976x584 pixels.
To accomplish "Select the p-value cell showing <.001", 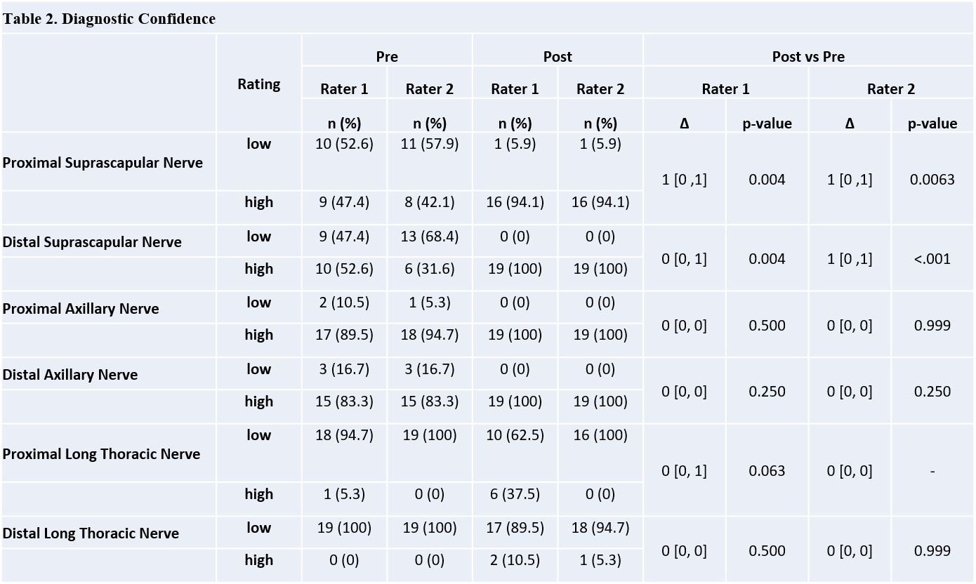I will (932, 259).
